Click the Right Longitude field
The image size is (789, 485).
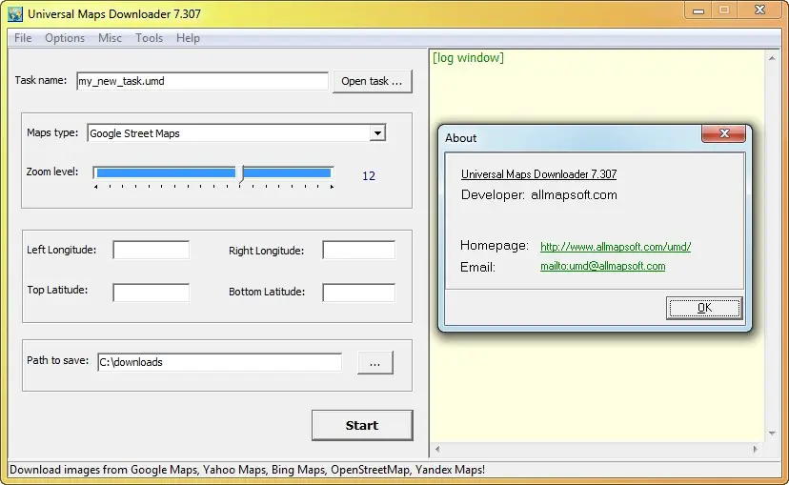[359, 250]
